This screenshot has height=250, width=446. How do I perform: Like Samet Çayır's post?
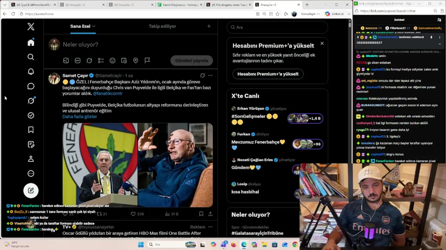(133, 214)
